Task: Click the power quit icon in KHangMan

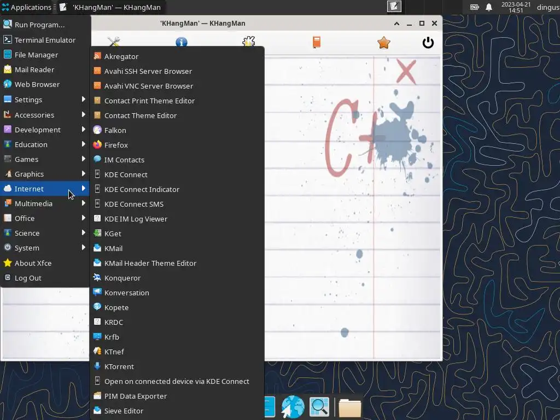Action: [428, 43]
